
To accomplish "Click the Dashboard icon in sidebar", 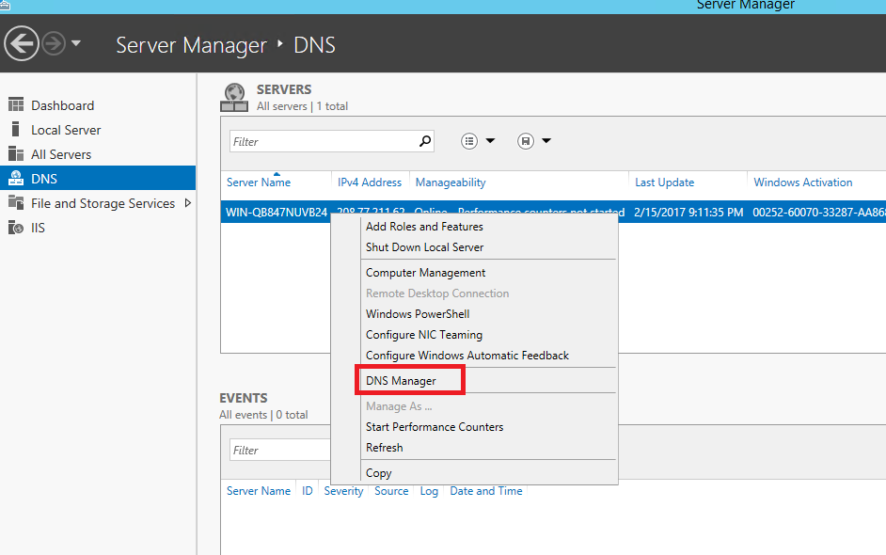I will click(x=16, y=105).
